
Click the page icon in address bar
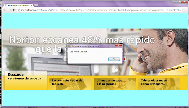pyautogui.click(x=19, y=10)
